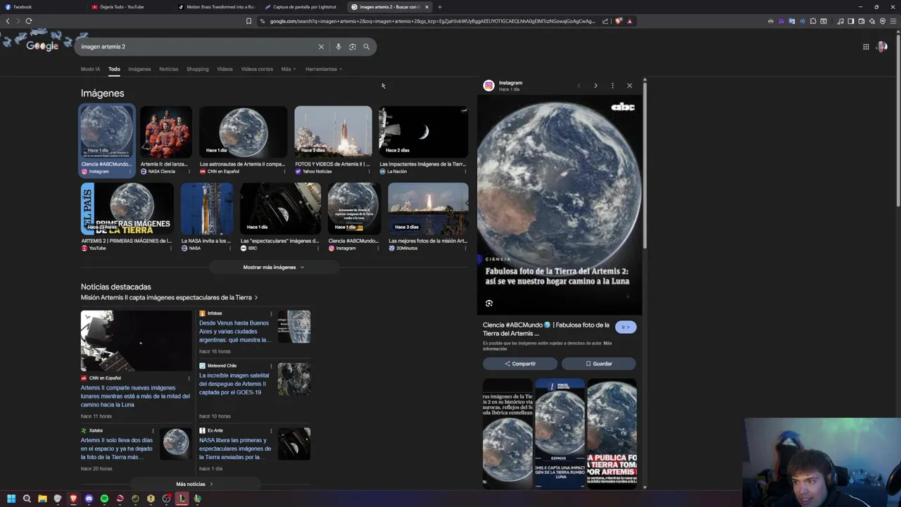Expand 'Más noticias' section
The width and height of the screenshot is (901, 507).
194,484
